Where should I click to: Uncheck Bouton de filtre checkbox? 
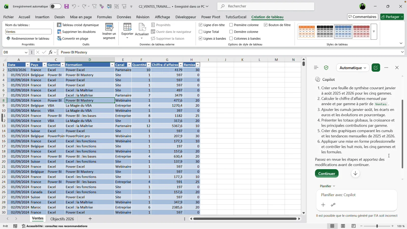(x=266, y=25)
